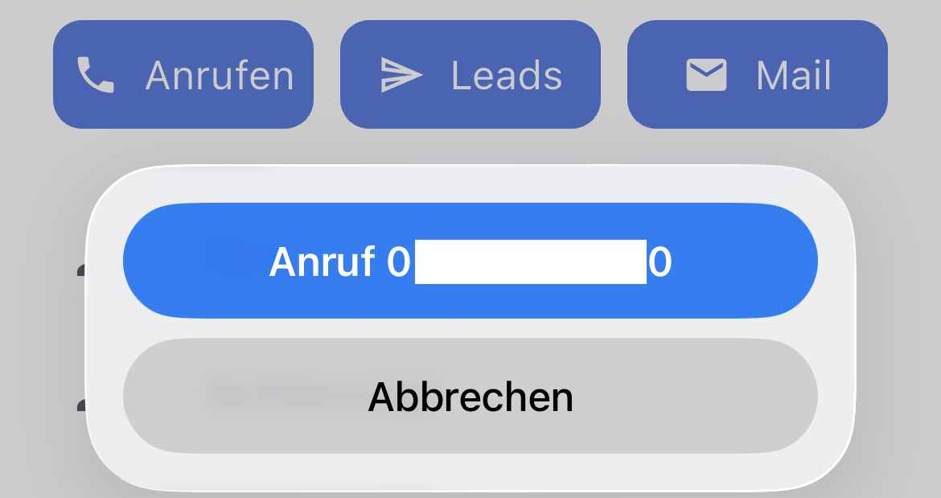The image size is (941, 498).
Task: Open the Leads button
Action: point(470,75)
